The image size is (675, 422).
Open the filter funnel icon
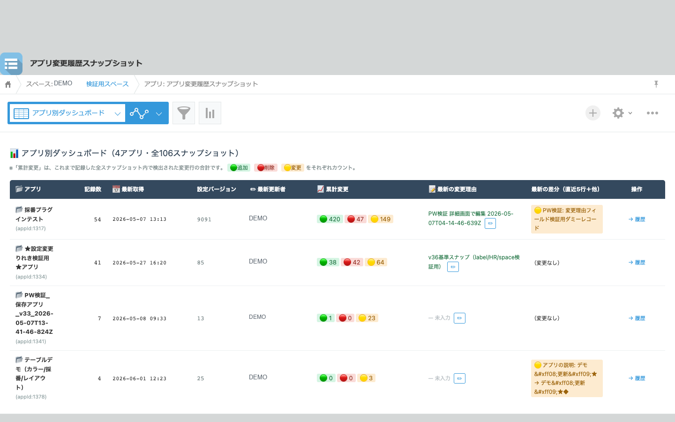(x=184, y=113)
